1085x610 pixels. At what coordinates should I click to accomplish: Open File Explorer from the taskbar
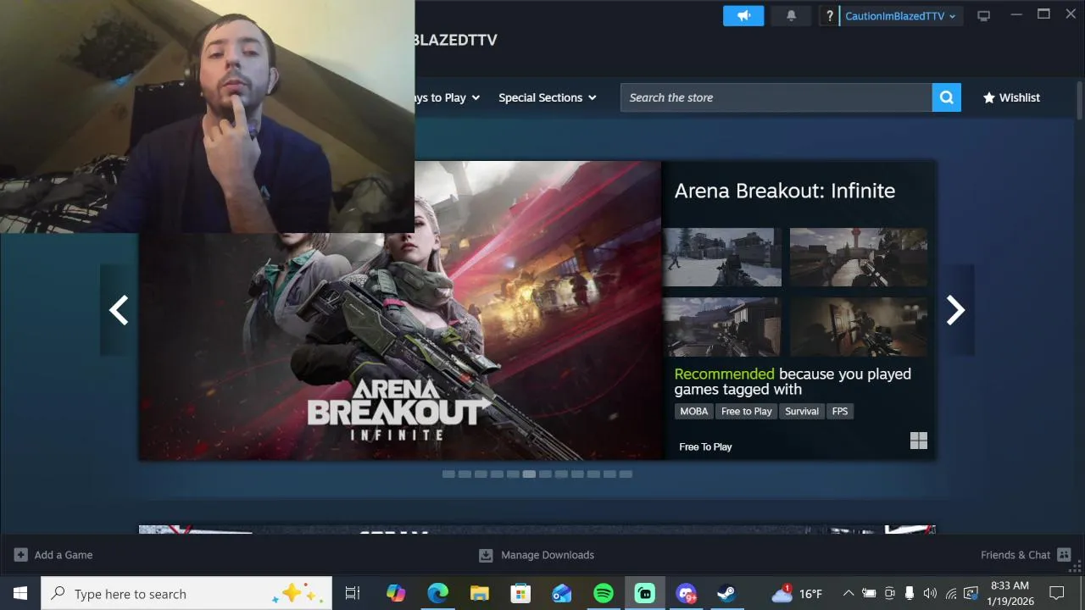(479, 593)
